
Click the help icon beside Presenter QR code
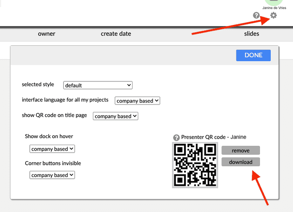(176, 138)
